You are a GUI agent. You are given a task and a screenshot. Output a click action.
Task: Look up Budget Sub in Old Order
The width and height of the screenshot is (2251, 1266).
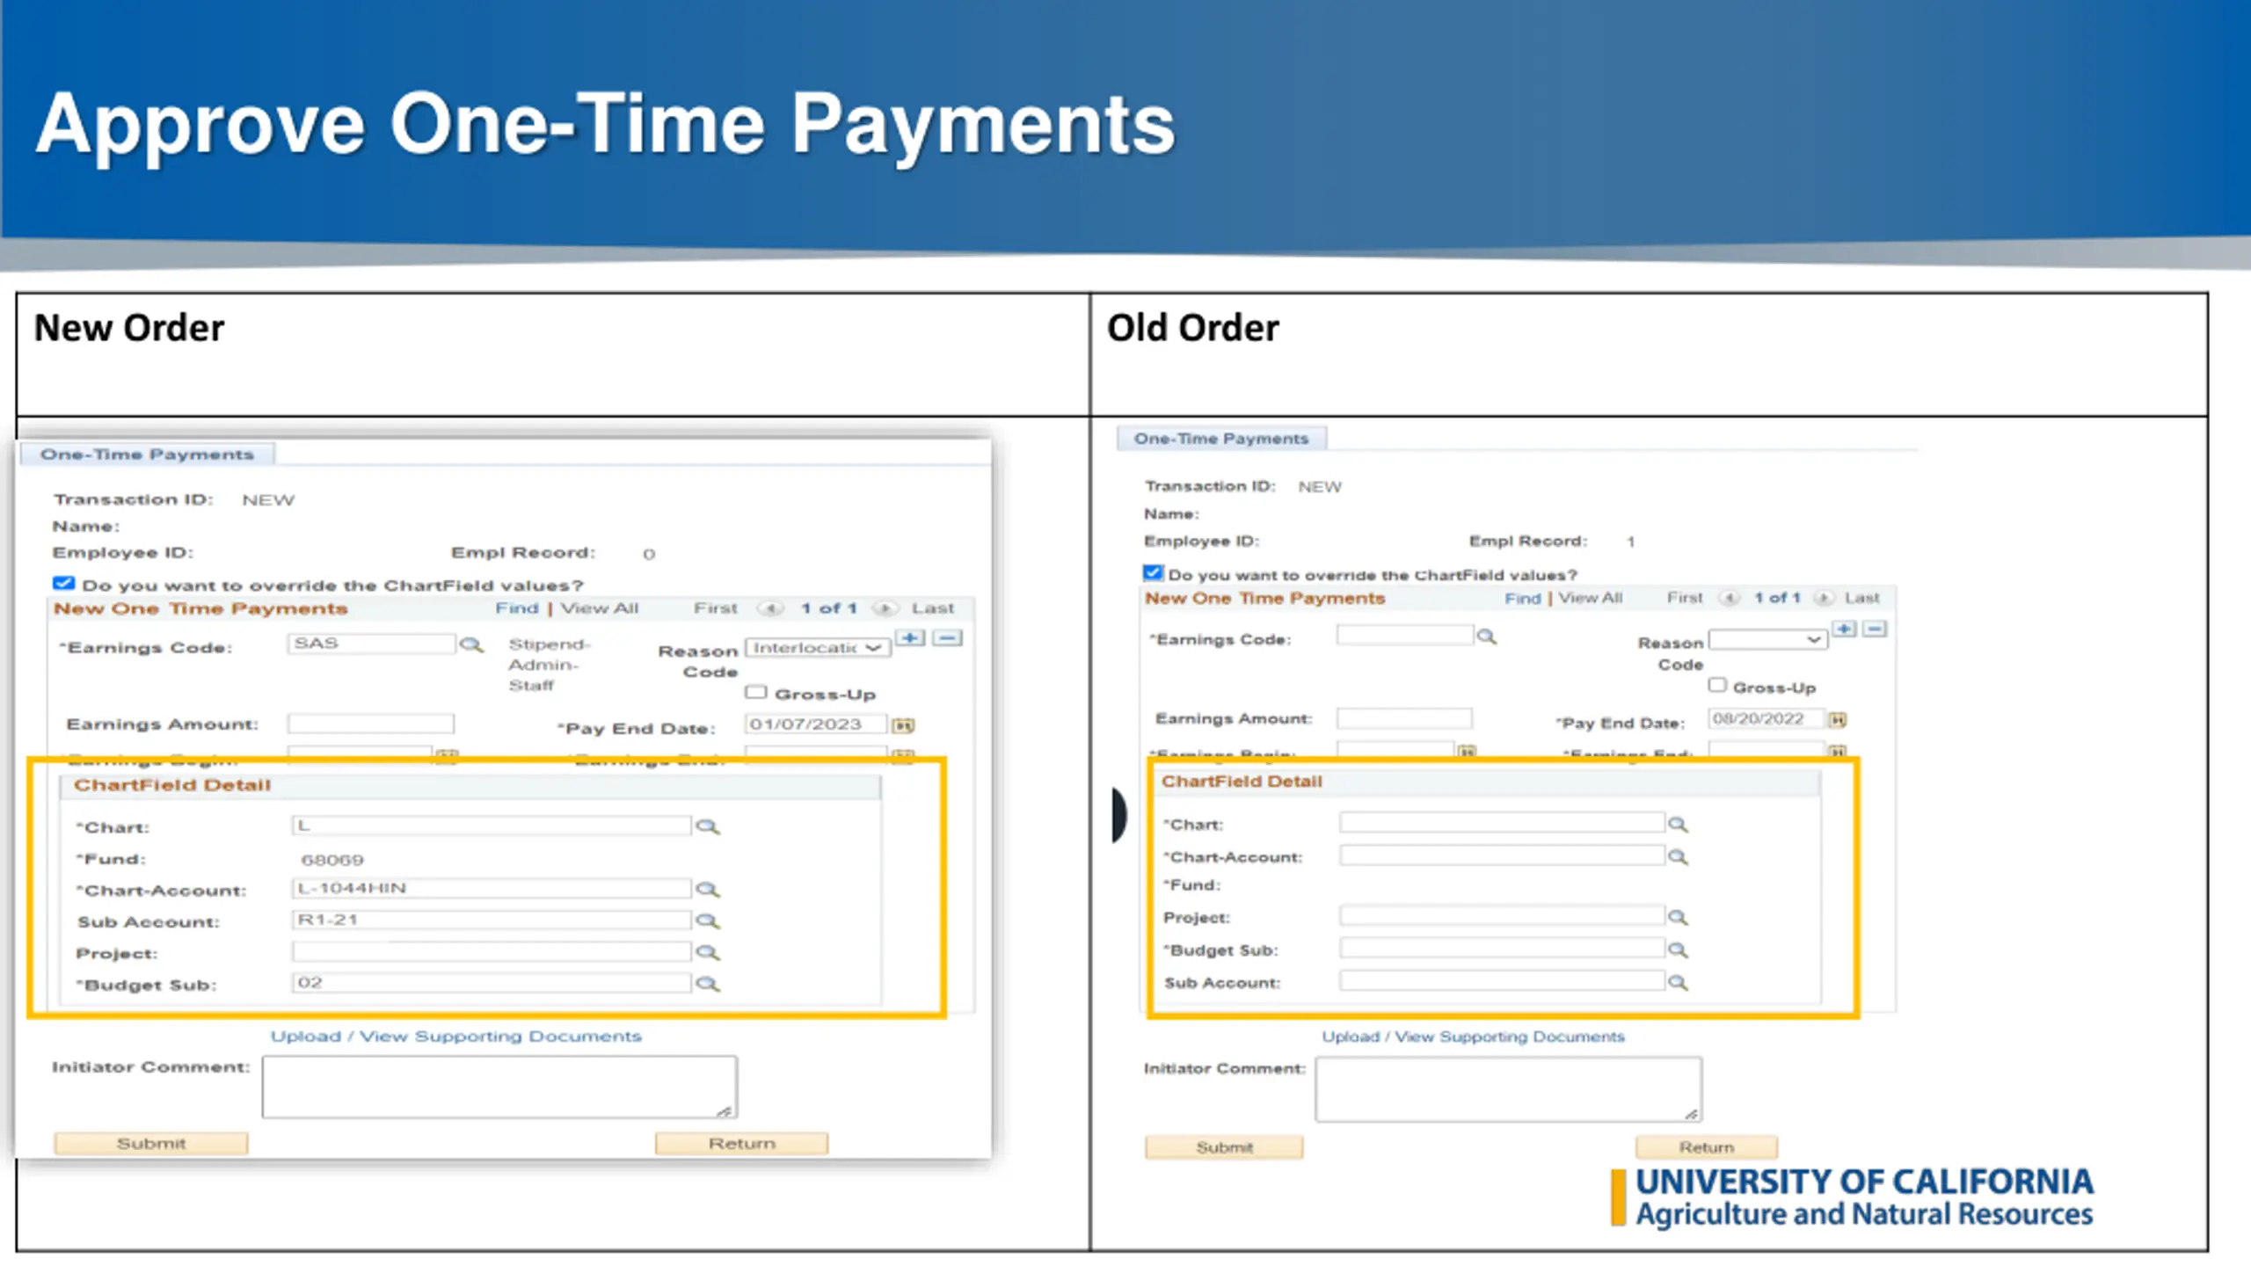[1678, 950]
